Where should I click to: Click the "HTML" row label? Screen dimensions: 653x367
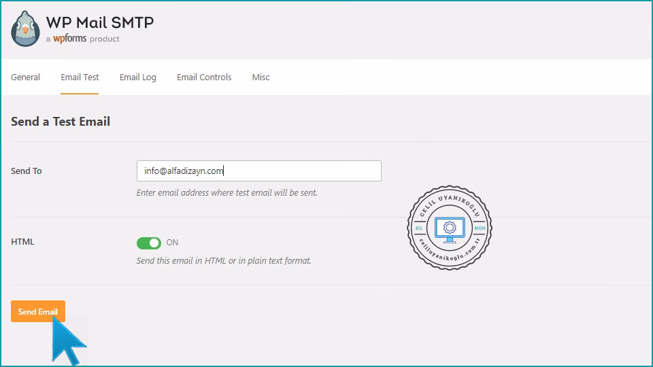[22, 242]
